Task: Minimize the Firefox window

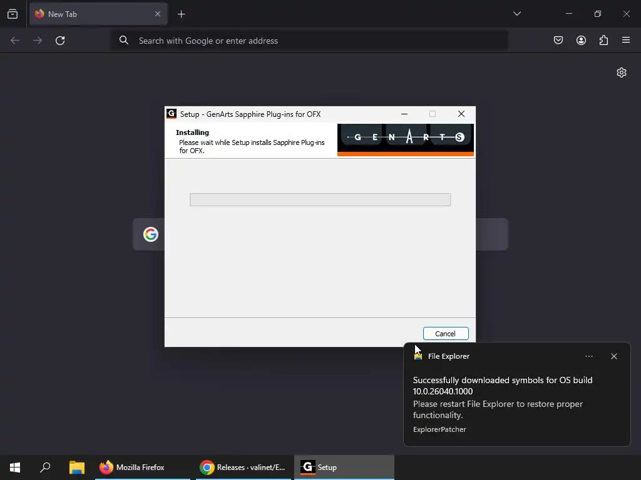Action: [x=568, y=14]
